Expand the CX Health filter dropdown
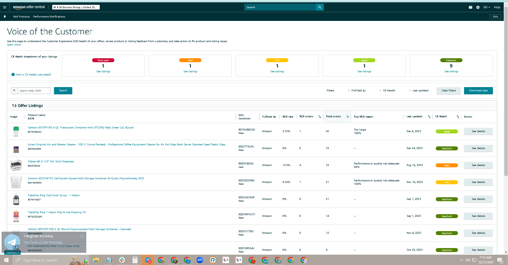The image size is (508, 265). [387, 91]
